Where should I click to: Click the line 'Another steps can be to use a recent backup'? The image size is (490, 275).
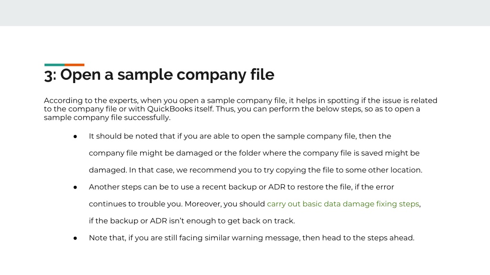[x=242, y=187]
